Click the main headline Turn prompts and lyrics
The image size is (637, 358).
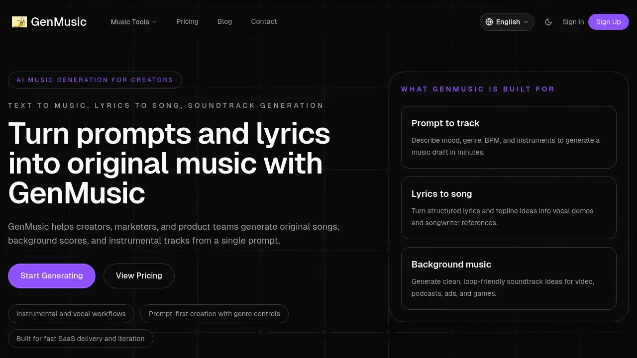pyautogui.click(x=169, y=163)
